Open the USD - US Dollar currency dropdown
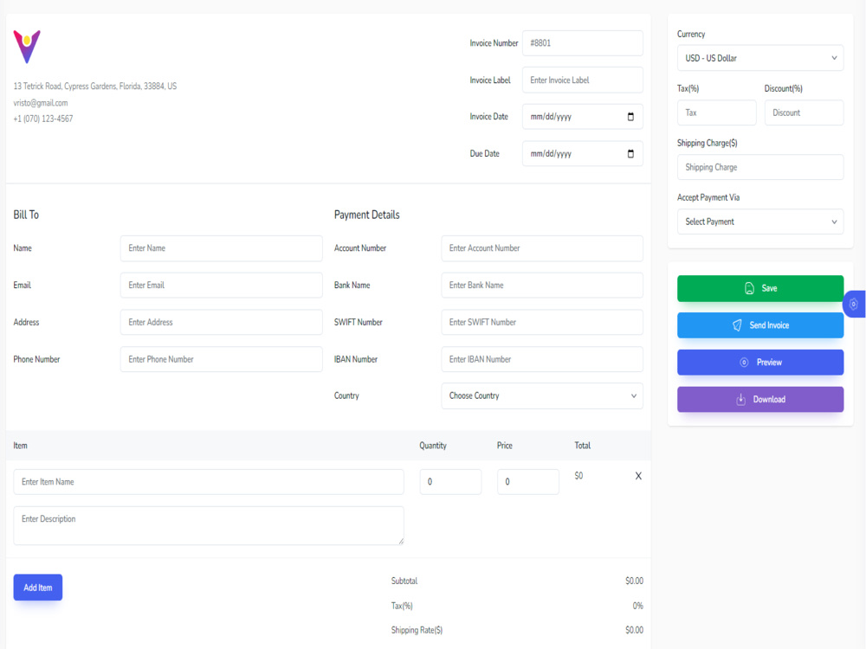This screenshot has height=649, width=866. (x=759, y=58)
